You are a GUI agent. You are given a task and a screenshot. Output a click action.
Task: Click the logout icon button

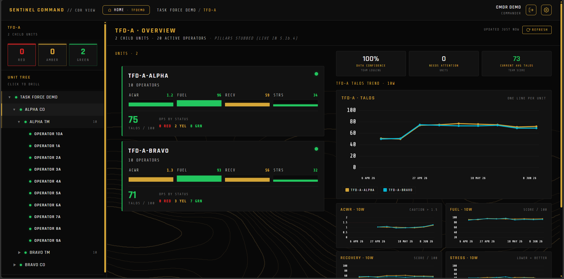[x=531, y=10]
